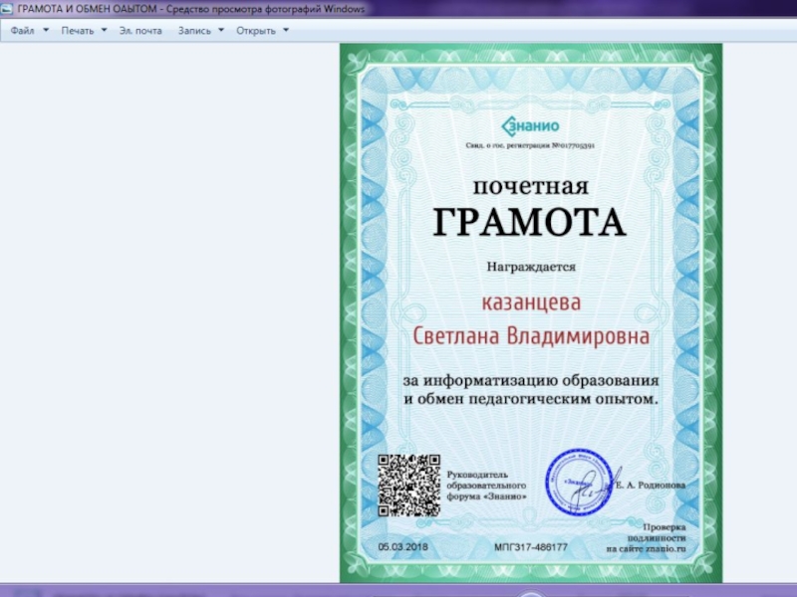Click the text Руководитель образовательного форума
The height and width of the screenshot is (597, 797).
486,486
